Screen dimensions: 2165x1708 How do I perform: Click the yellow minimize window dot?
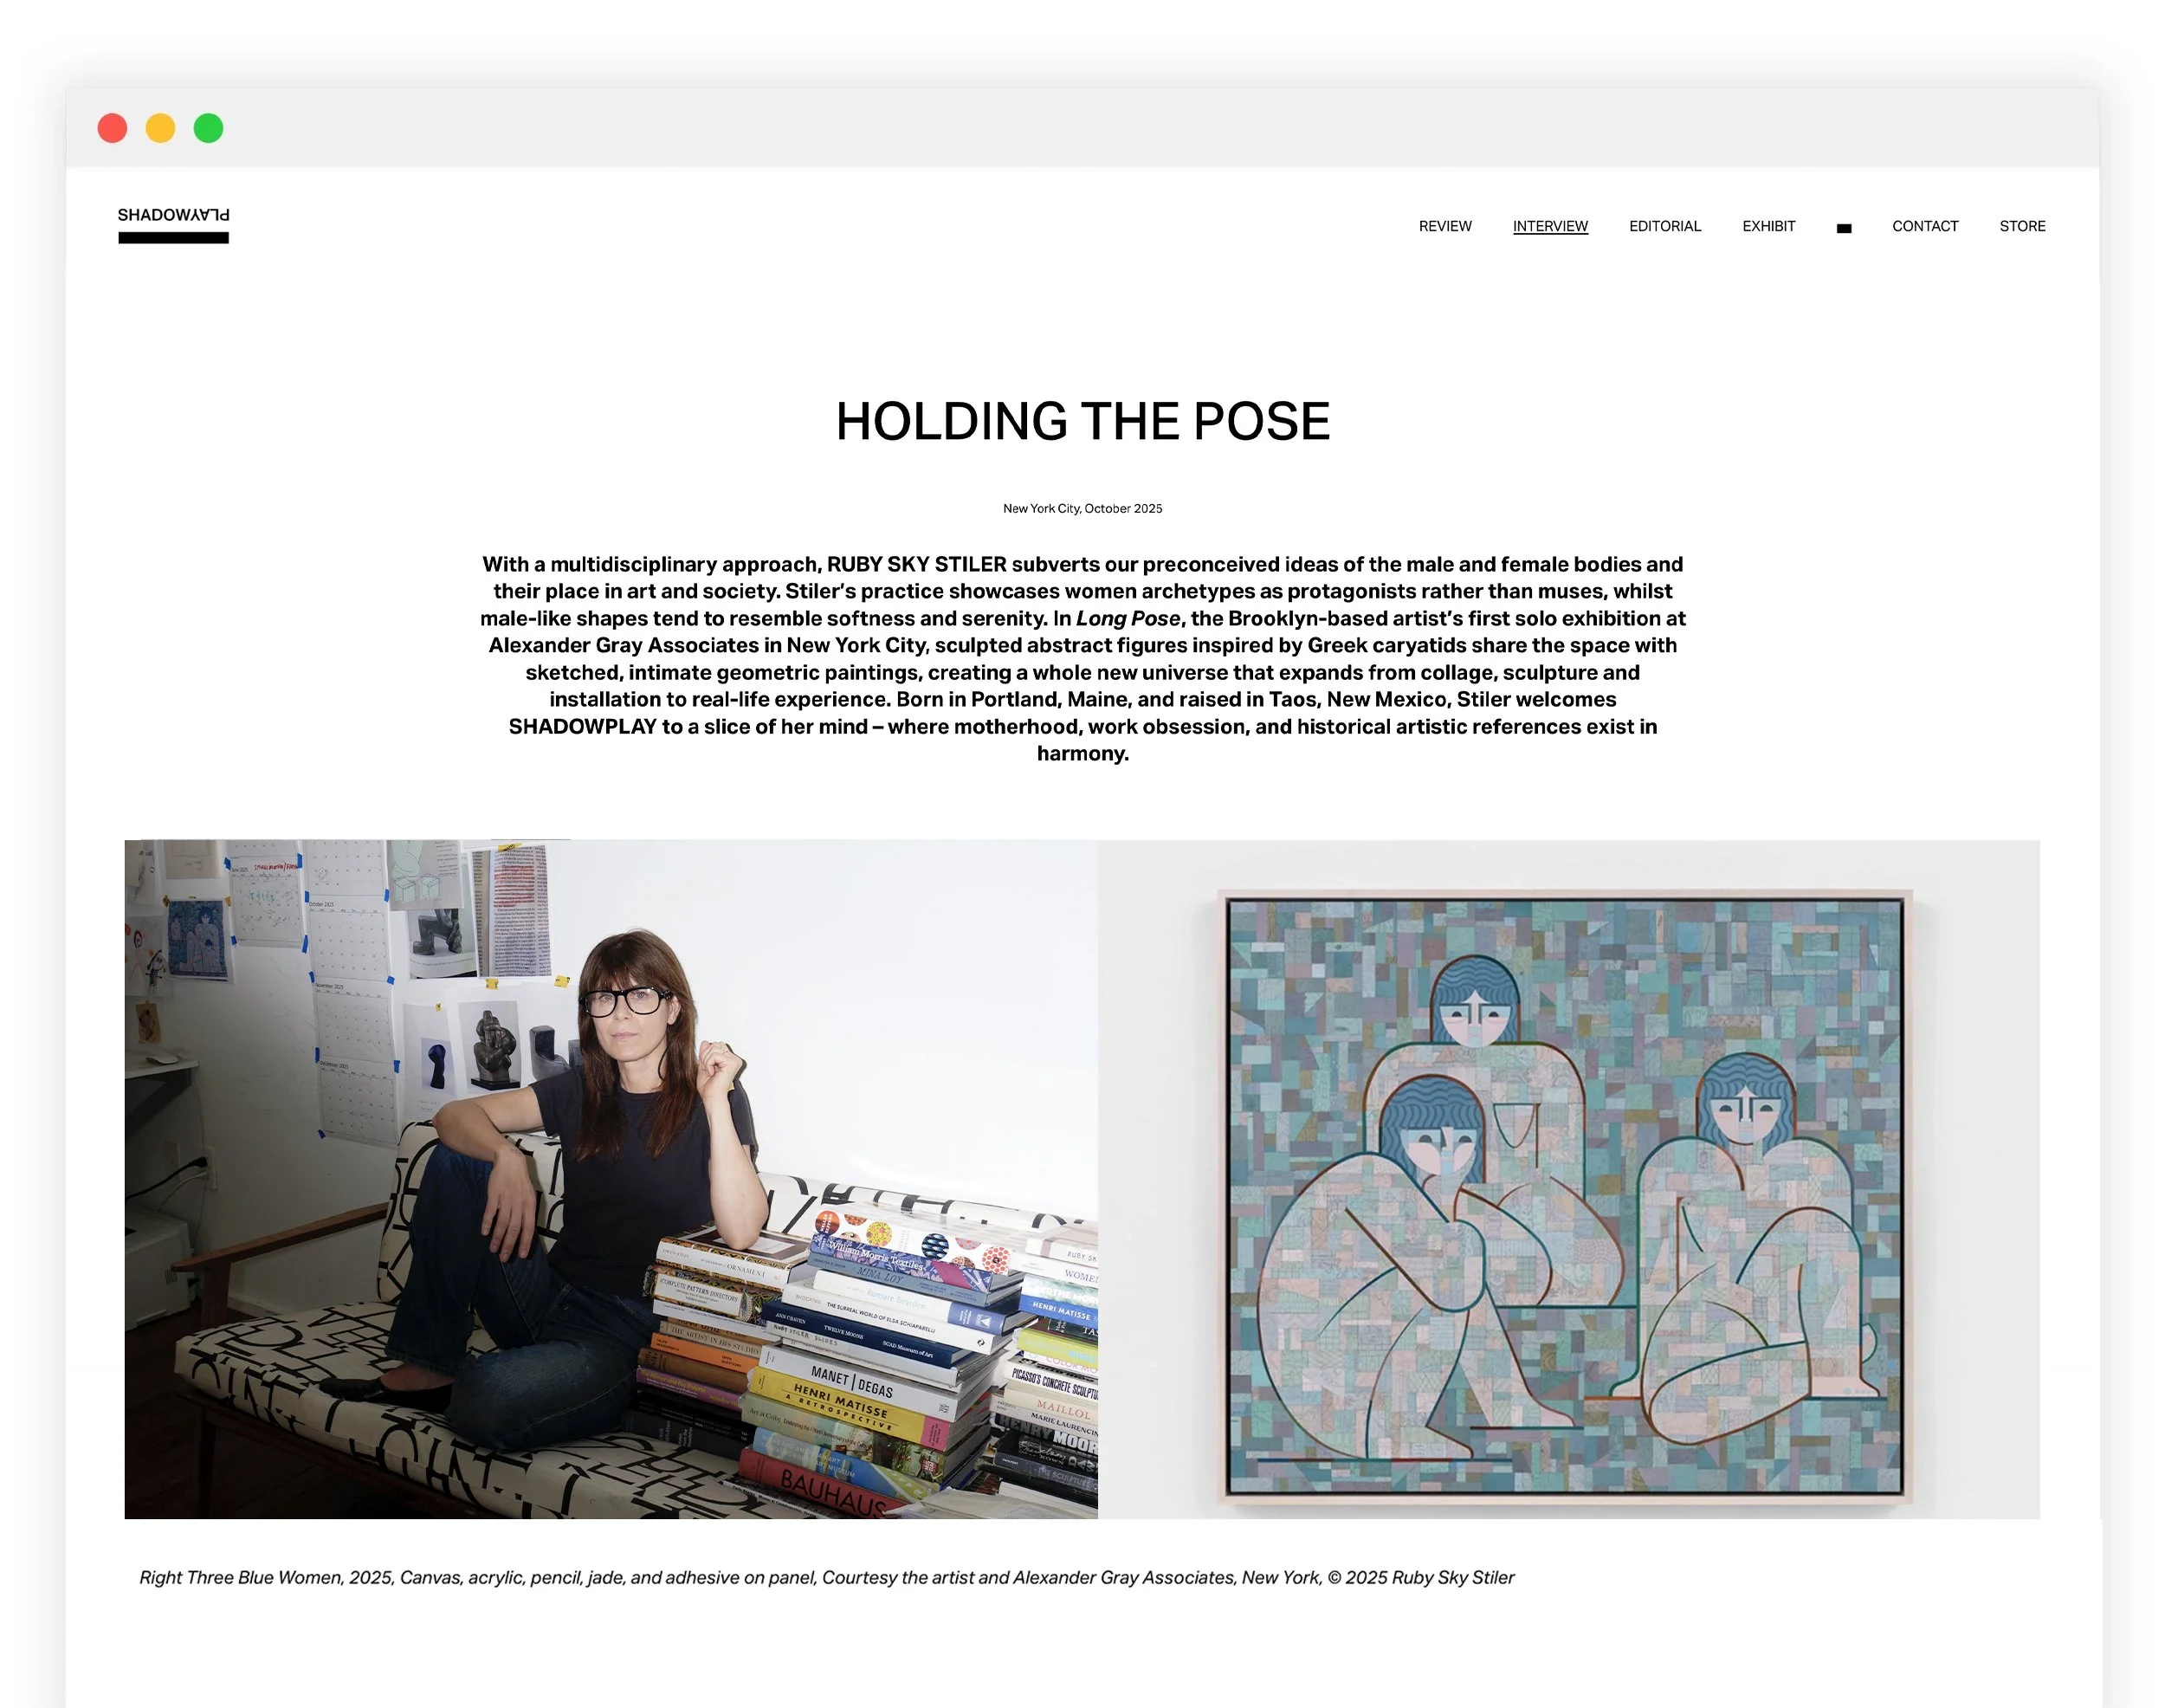pos(160,128)
